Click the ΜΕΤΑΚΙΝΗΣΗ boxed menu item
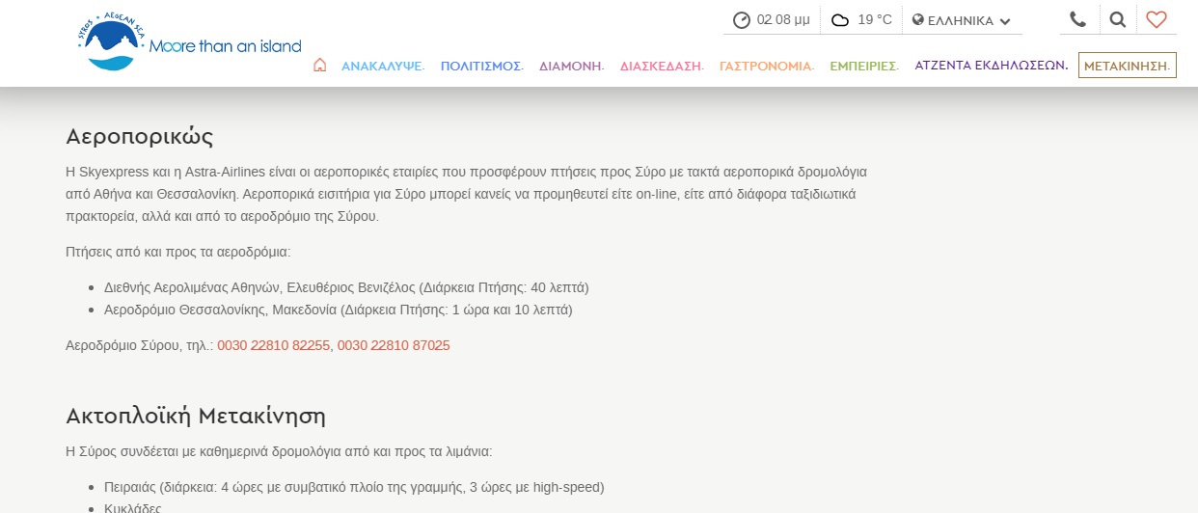The height and width of the screenshot is (513, 1198). [x=1127, y=66]
